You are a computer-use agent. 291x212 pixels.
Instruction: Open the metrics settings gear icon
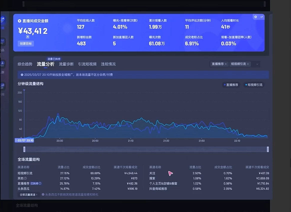(x=256, y=17)
